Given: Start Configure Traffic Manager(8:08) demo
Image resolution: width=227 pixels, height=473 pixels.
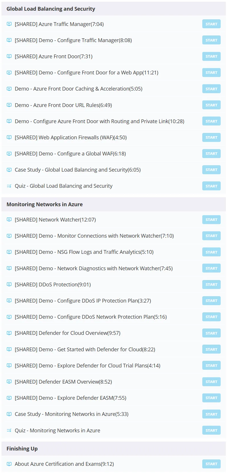Looking at the screenshot, I should [x=211, y=40].
